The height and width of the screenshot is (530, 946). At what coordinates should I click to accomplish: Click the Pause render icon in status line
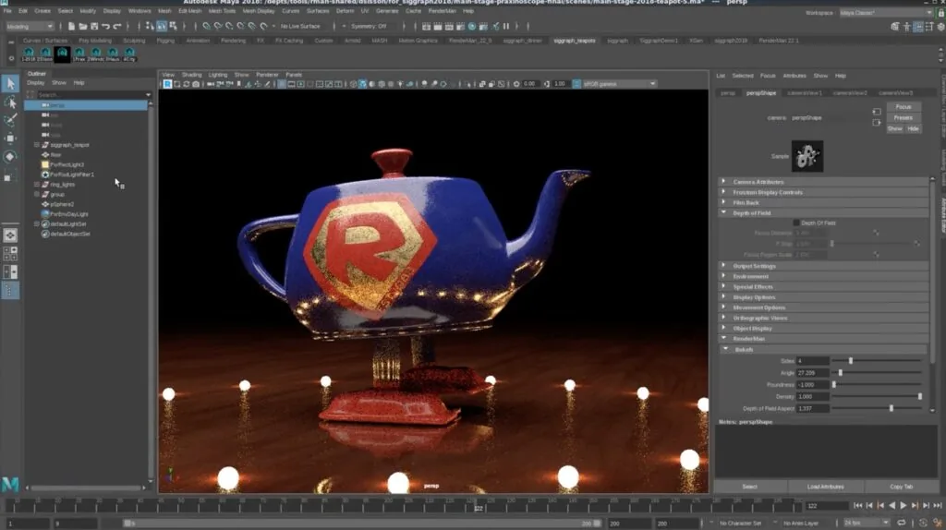coord(506,27)
